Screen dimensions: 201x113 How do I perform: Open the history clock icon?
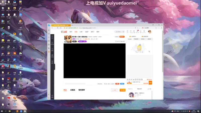click(x=127, y=32)
